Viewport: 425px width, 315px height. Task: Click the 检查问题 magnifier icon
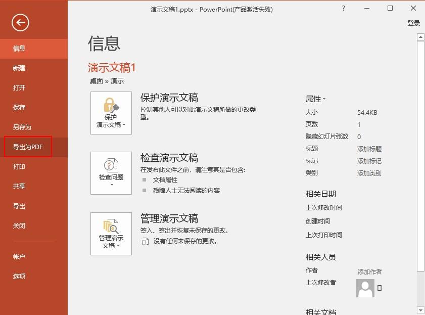[x=111, y=165]
